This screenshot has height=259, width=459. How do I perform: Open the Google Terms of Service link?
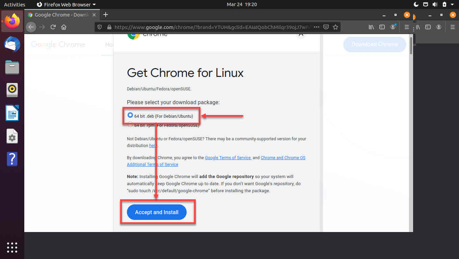[228, 157]
